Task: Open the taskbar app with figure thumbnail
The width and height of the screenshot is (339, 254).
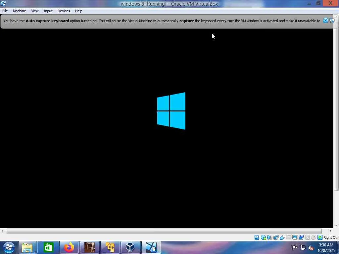Action: tap(89, 247)
